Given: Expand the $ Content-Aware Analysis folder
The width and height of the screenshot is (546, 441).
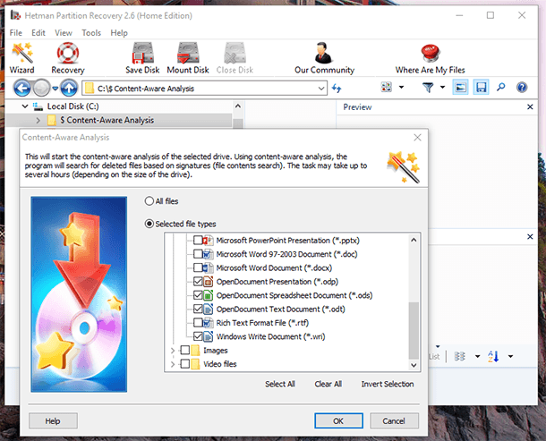Looking at the screenshot, I should (x=38, y=121).
